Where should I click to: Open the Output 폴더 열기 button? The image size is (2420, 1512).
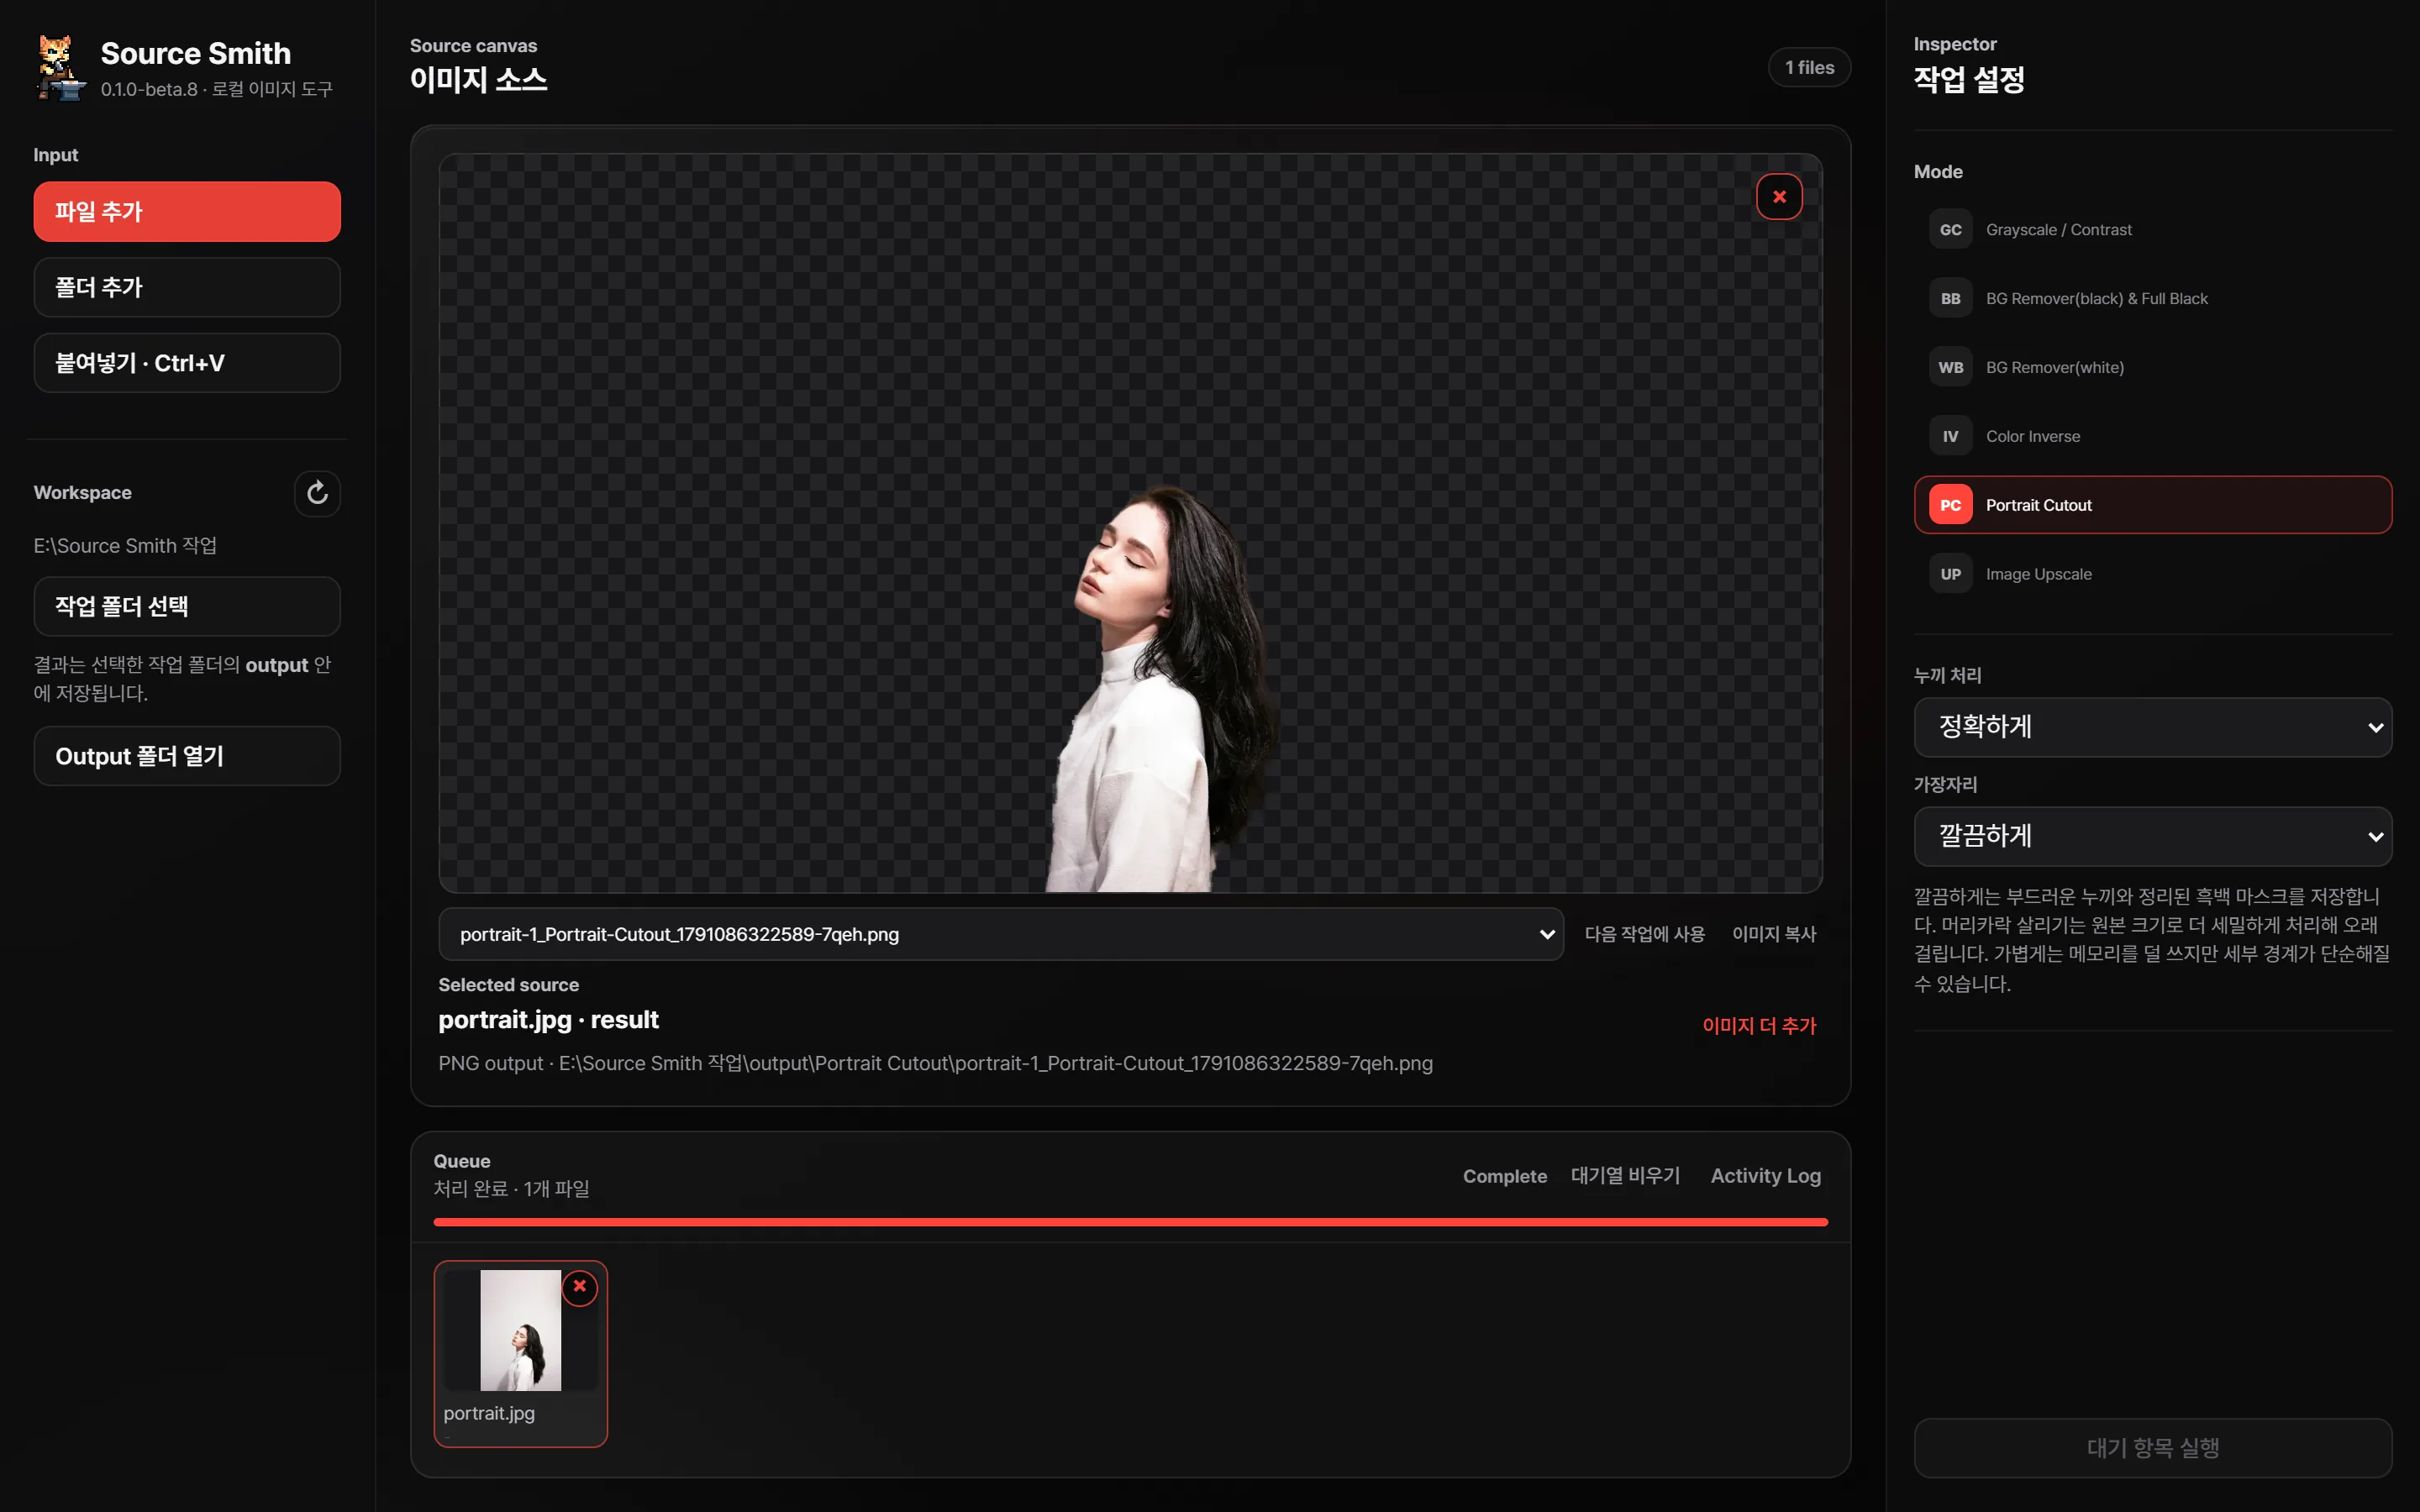(187, 756)
